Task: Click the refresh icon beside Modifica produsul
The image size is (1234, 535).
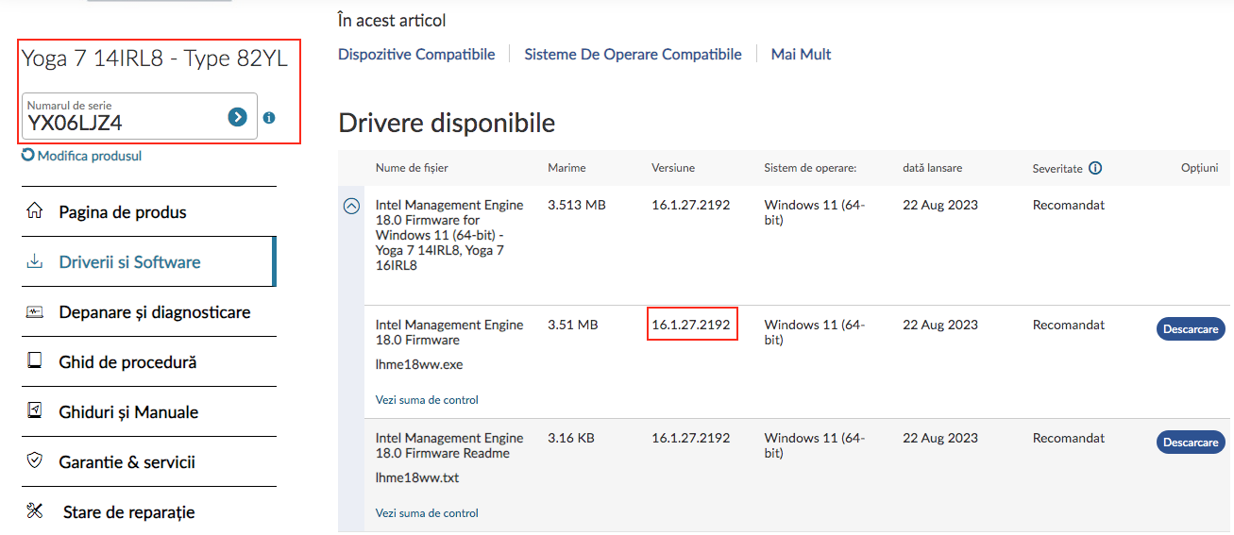Action: click(28, 156)
